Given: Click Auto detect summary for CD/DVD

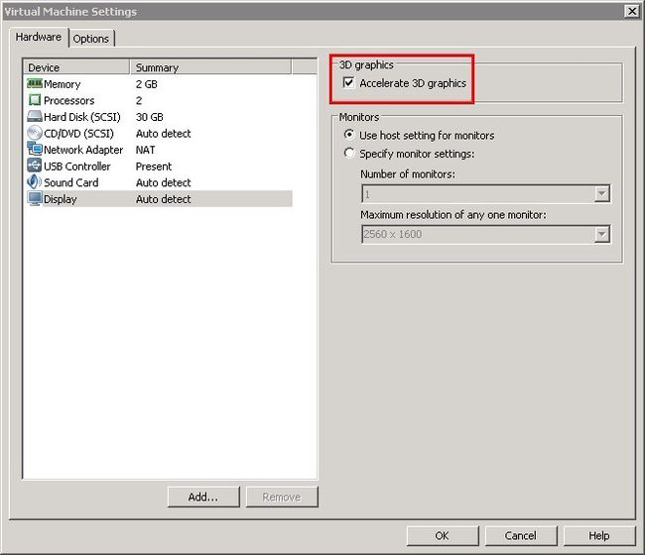Looking at the screenshot, I should [164, 134].
